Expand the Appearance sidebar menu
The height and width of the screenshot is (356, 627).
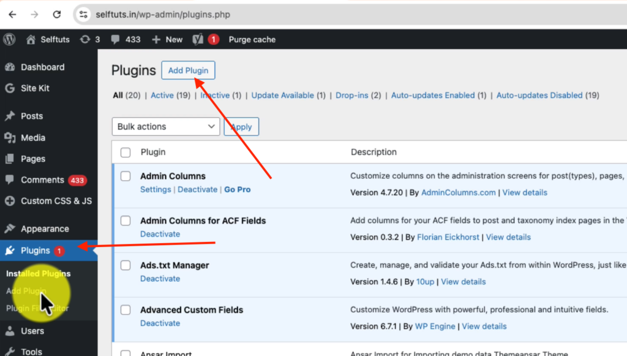(45, 229)
